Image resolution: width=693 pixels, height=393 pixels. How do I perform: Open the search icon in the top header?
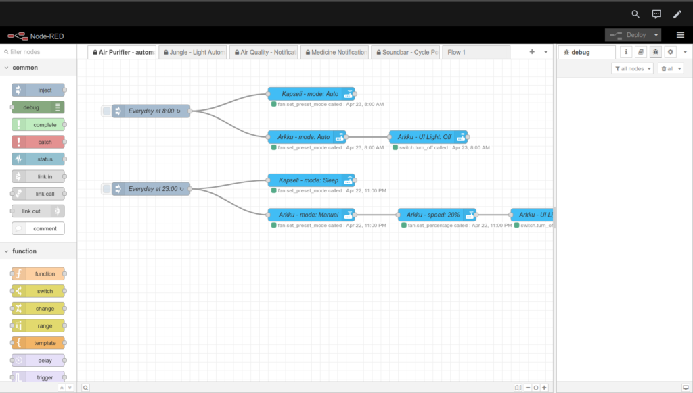[635, 14]
